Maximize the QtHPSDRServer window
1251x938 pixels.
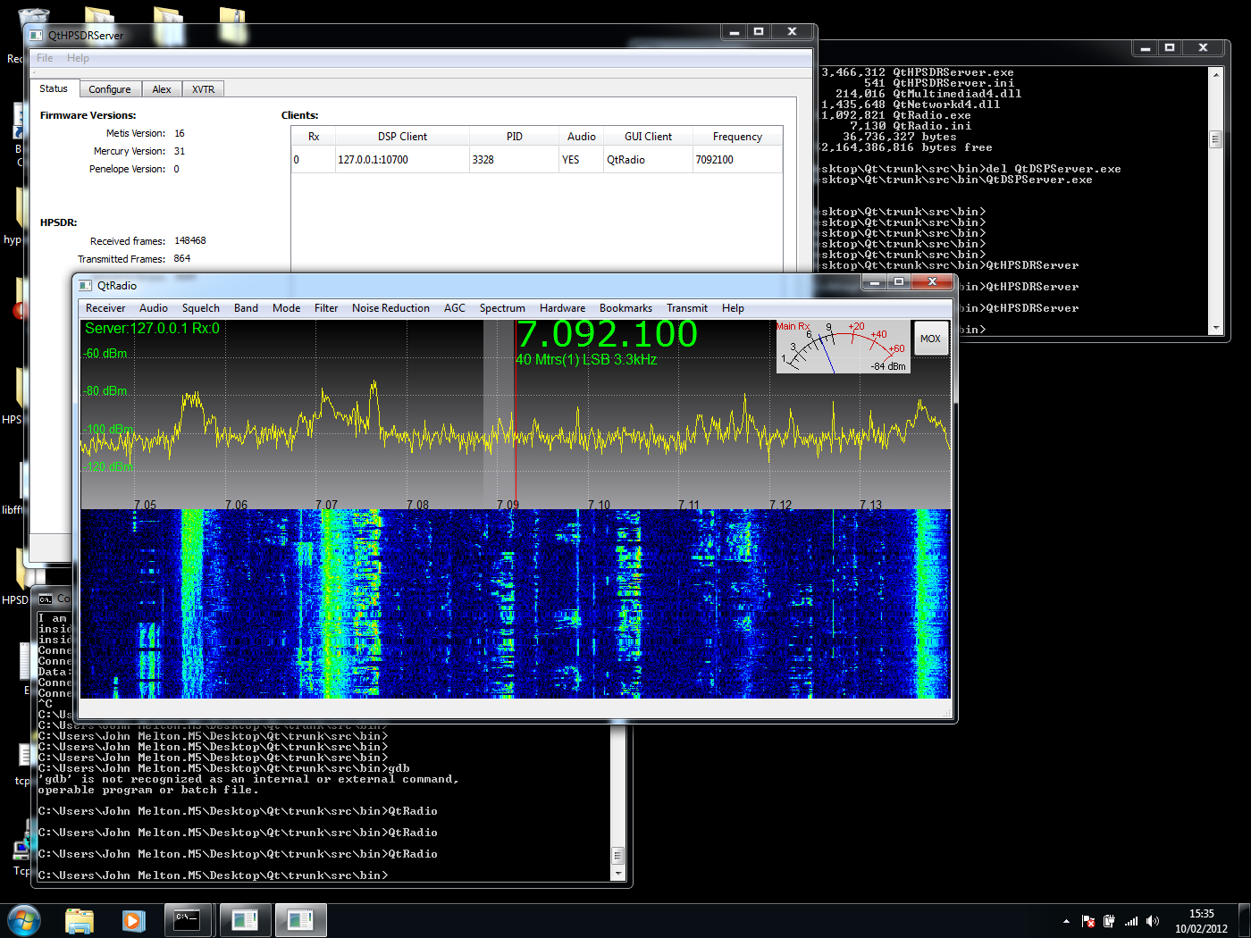tap(759, 32)
